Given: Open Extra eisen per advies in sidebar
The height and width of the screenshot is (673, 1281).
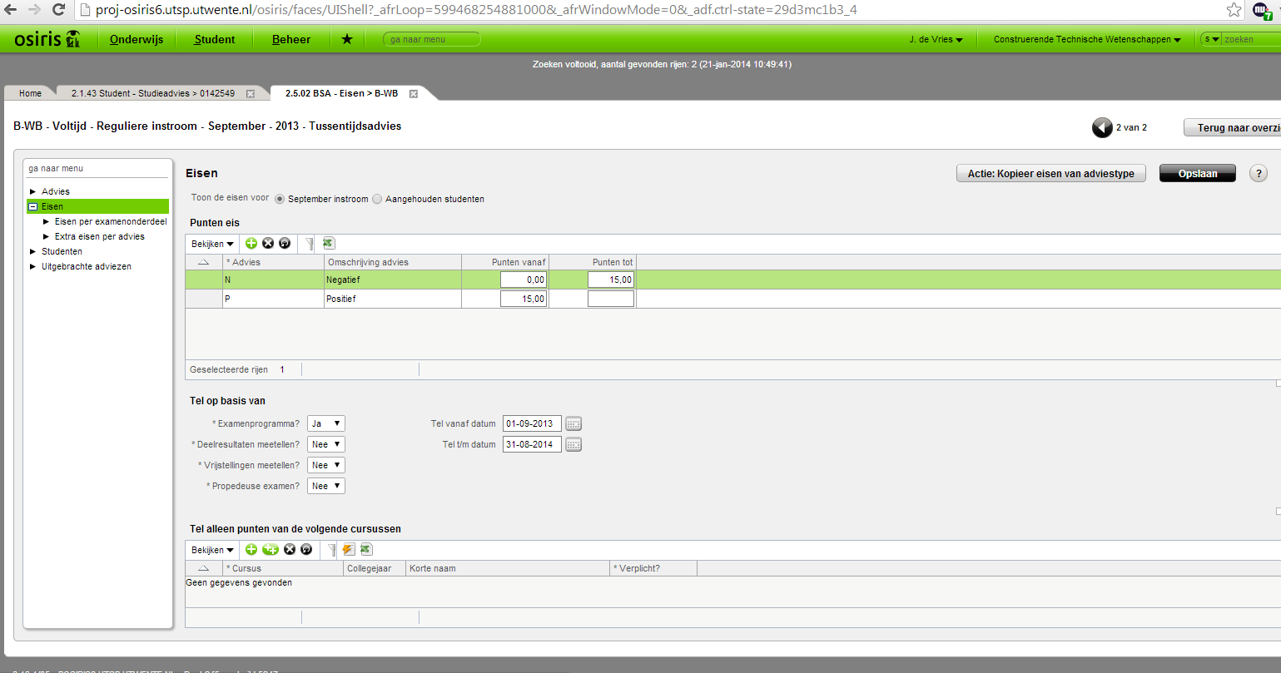Looking at the screenshot, I should 100,236.
